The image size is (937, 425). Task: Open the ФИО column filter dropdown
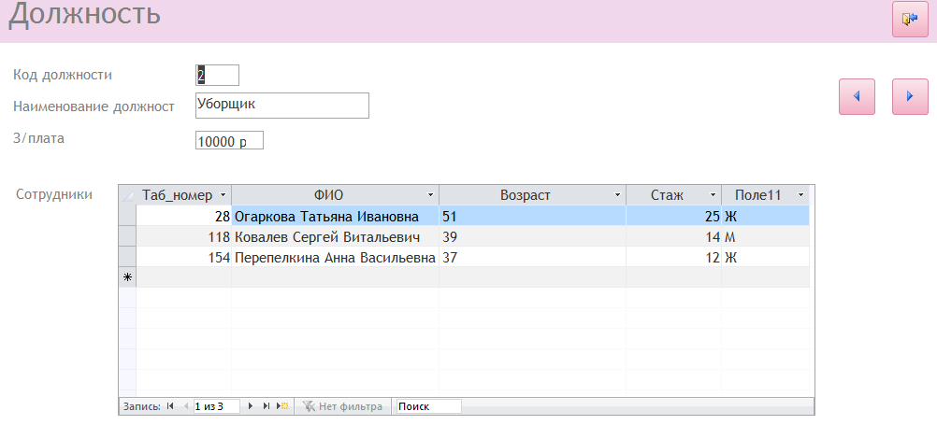point(430,195)
